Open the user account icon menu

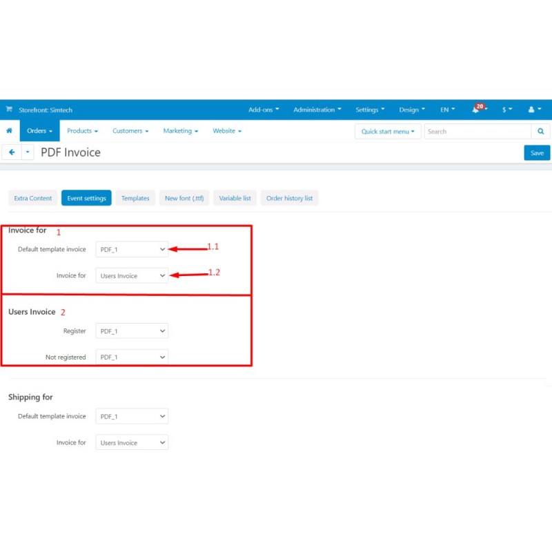coord(533,110)
